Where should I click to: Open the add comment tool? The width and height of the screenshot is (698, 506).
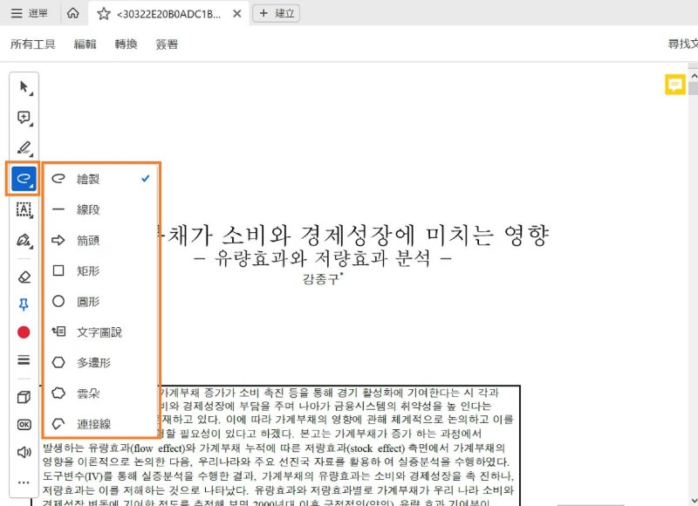click(x=24, y=118)
